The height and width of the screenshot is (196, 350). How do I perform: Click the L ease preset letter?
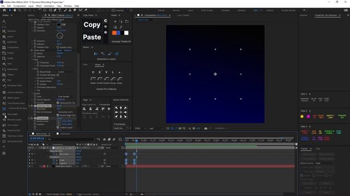coord(113,72)
